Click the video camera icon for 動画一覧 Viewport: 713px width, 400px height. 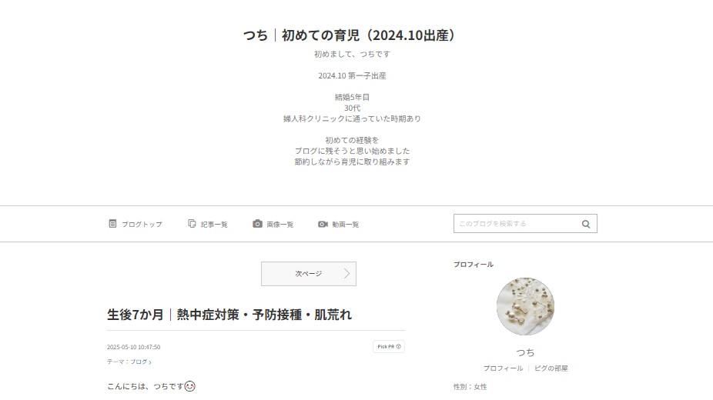323,225
